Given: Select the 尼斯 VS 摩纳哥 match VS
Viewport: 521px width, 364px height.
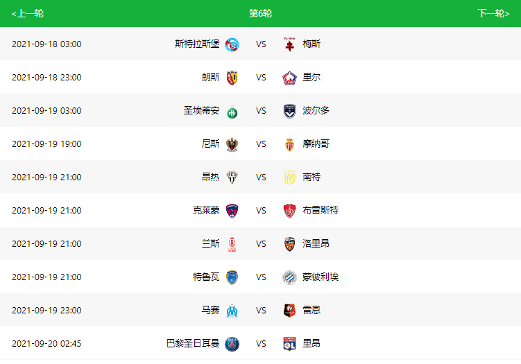Looking at the screenshot, I should 261,144.
